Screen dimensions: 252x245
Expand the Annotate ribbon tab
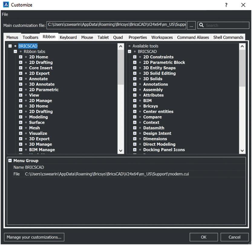[21, 79]
